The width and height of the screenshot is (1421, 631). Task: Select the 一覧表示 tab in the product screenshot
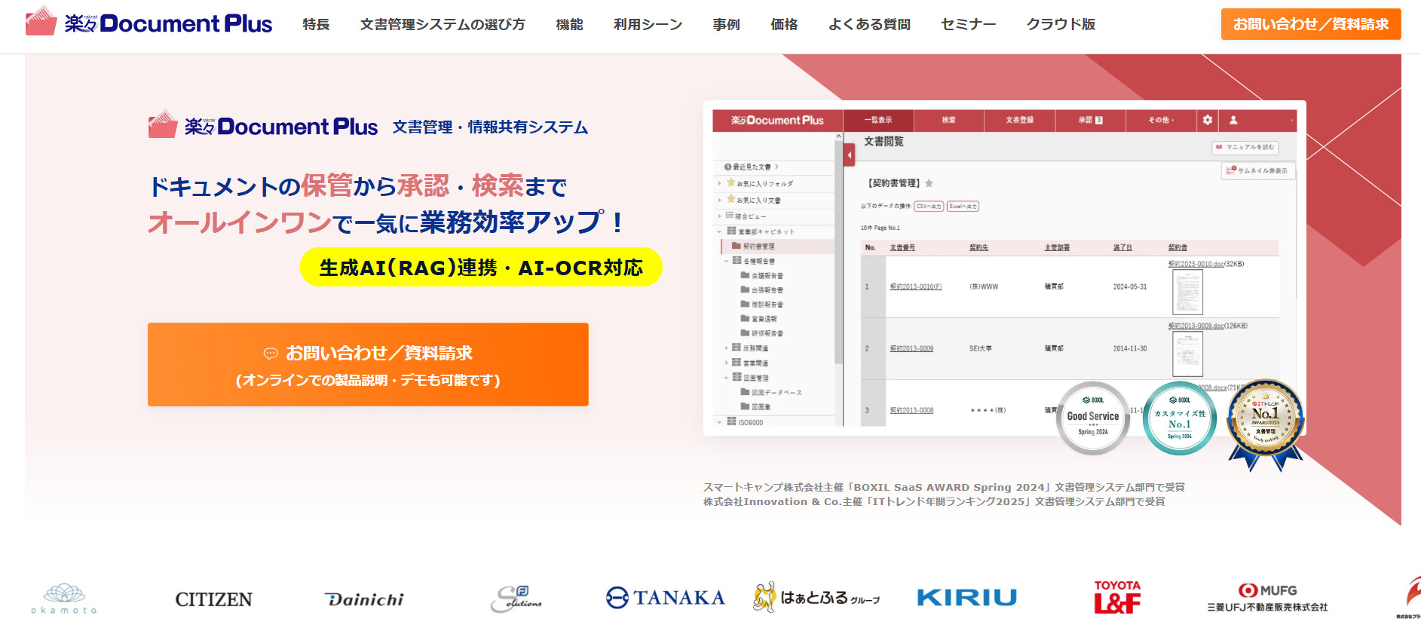click(878, 120)
